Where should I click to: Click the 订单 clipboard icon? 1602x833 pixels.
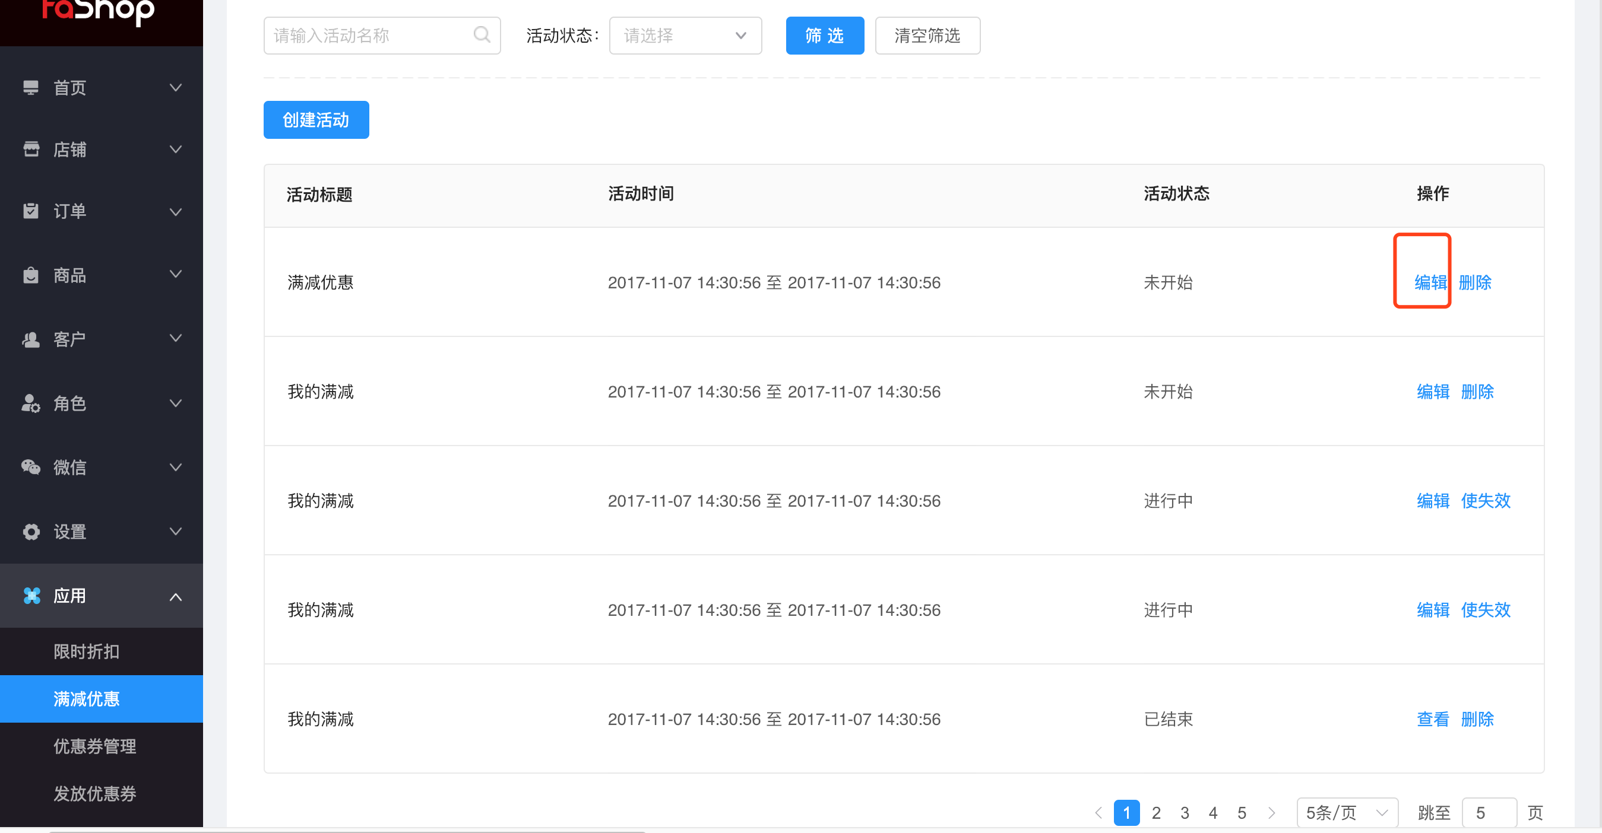coord(30,211)
